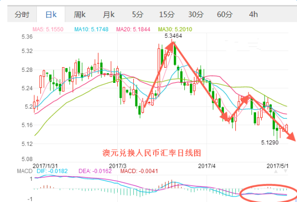Click the DIF: -0.0182 value
The image size is (297, 202).
pyautogui.click(x=52, y=171)
